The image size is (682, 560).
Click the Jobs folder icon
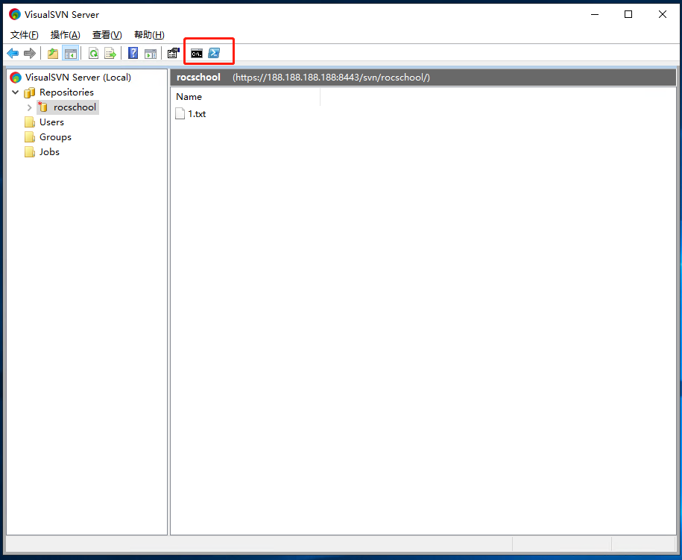30,152
